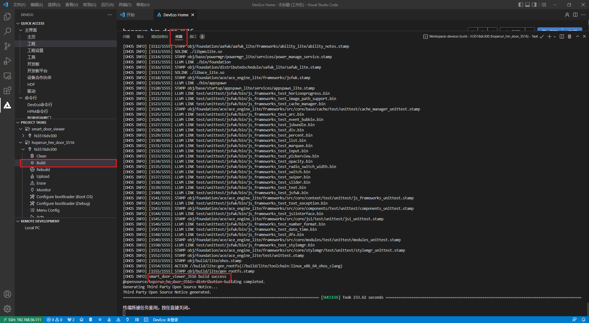
Task: Click the user profile icon in editor toolbar
Action: coord(567,15)
